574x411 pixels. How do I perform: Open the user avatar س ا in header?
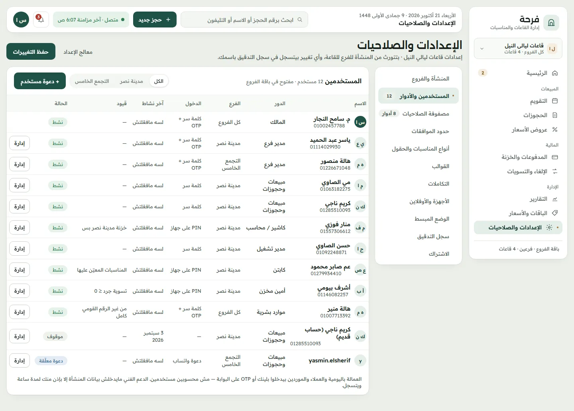tap(21, 20)
